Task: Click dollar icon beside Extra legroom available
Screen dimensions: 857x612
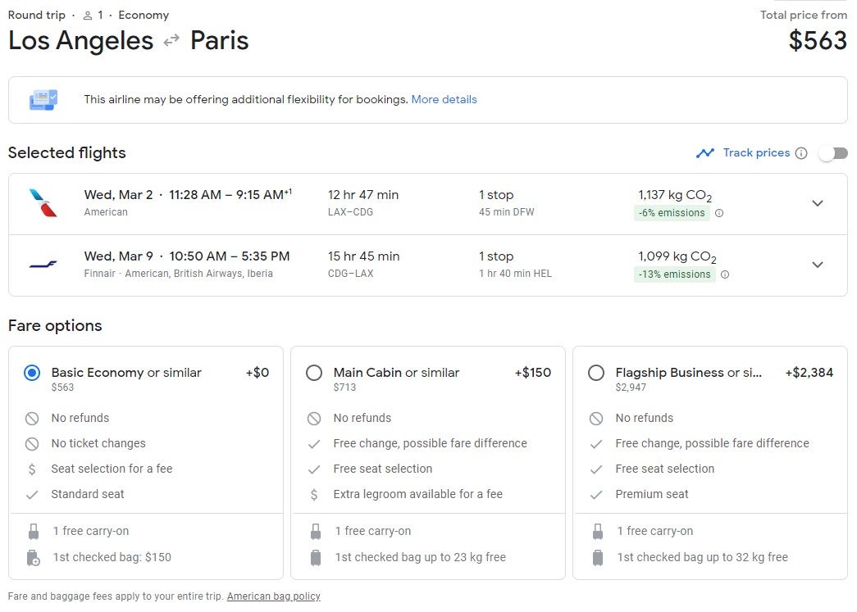Action: tap(314, 495)
